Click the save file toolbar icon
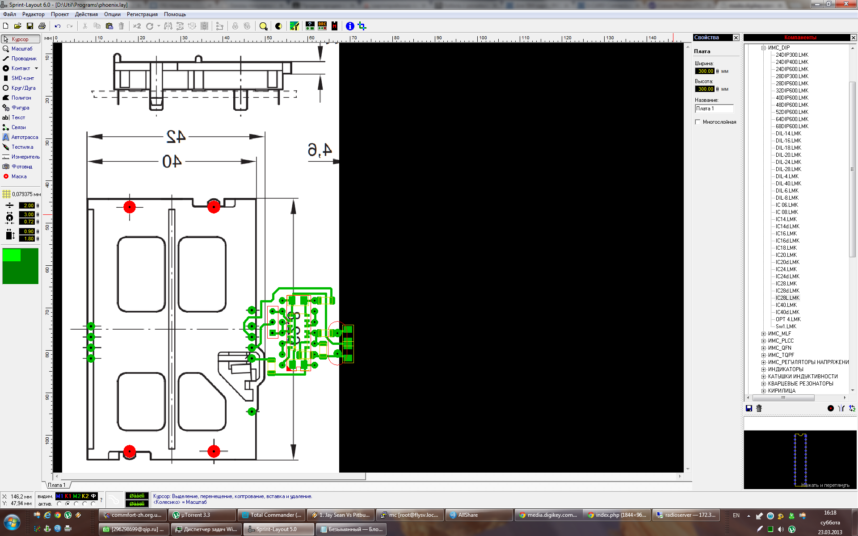Image resolution: width=858 pixels, height=536 pixels. (x=30, y=26)
